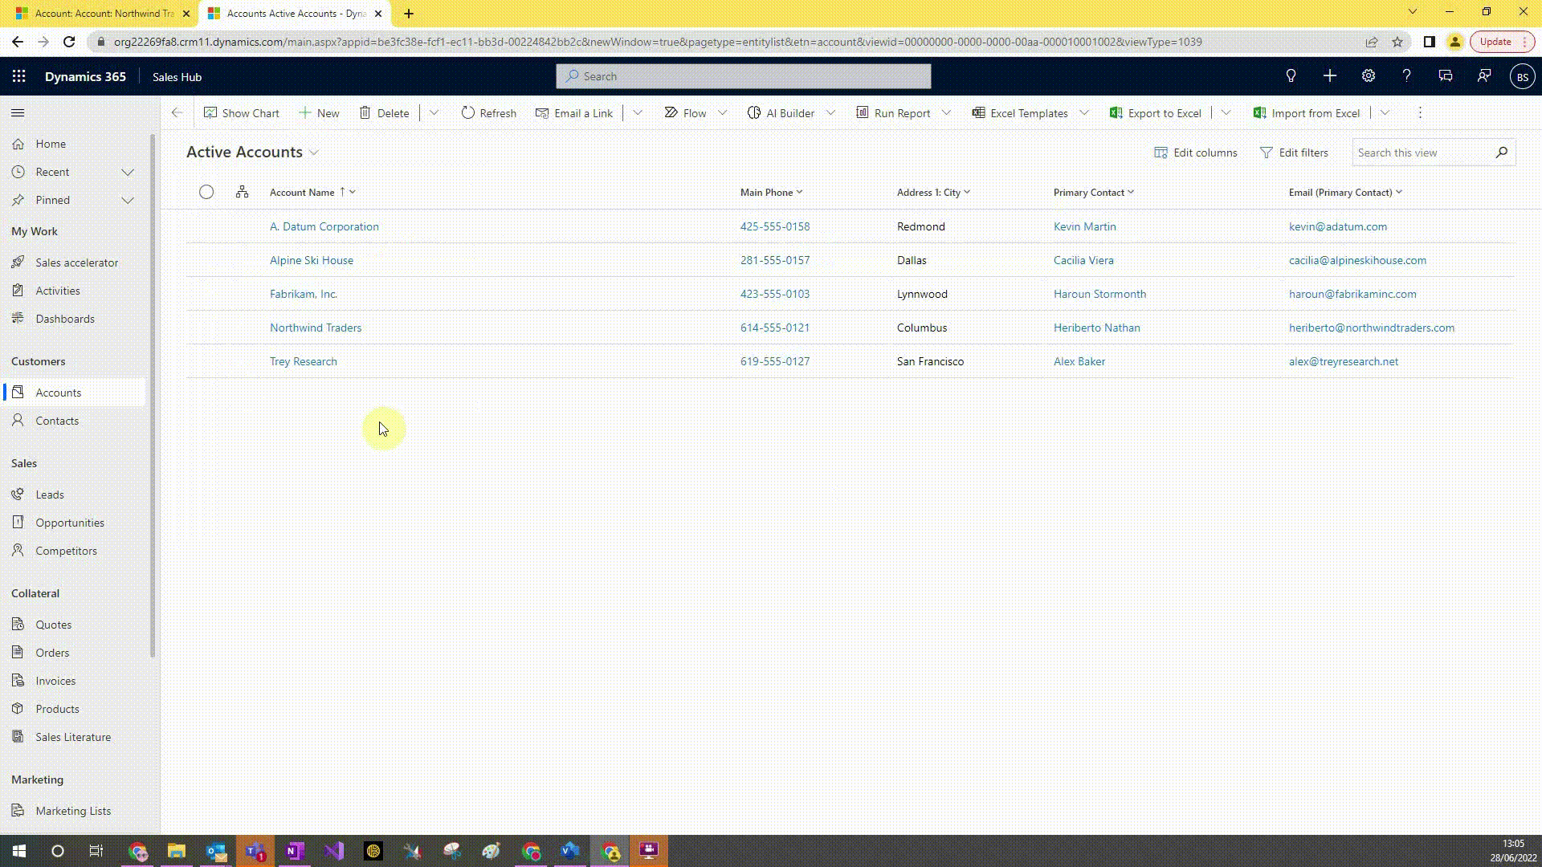1542x867 pixels.
Task: Open the settings gear icon
Action: coord(1368,76)
